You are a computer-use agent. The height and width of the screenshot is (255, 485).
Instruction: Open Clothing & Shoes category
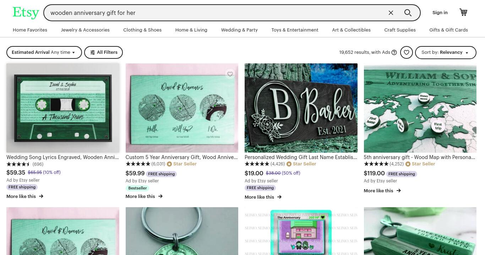click(142, 30)
